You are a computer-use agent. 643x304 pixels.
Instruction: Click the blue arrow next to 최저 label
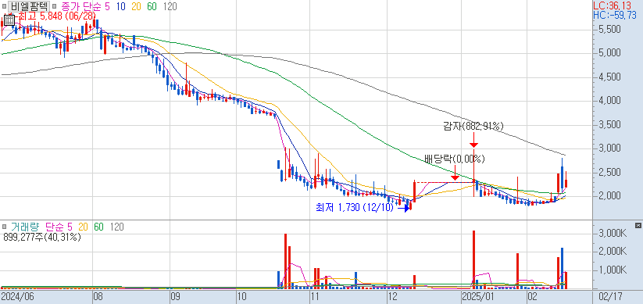pyautogui.click(x=403, y=208)
